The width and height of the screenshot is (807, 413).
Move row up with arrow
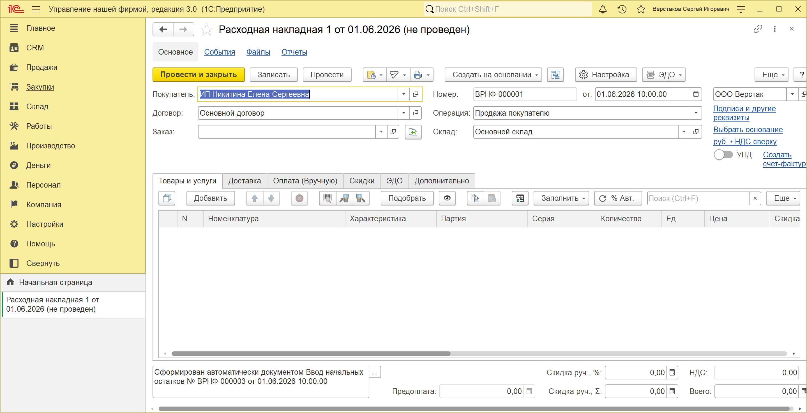point(254,198)
